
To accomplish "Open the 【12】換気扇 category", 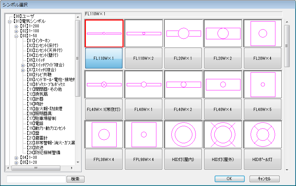I will coord(37,94).
